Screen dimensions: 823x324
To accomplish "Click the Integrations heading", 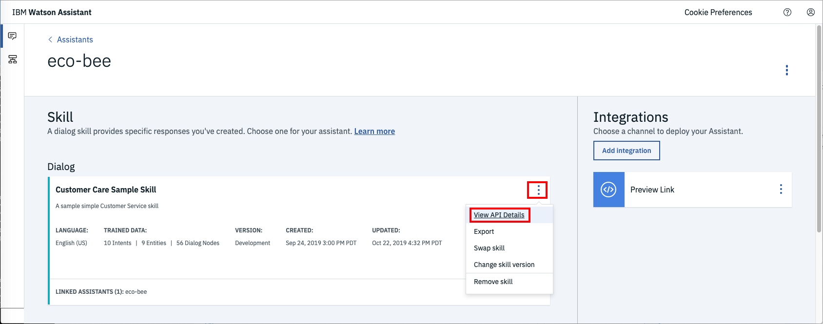I will click(630, 117).
